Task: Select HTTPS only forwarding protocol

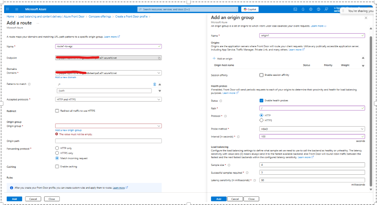Action: click(x=57, y=153)
